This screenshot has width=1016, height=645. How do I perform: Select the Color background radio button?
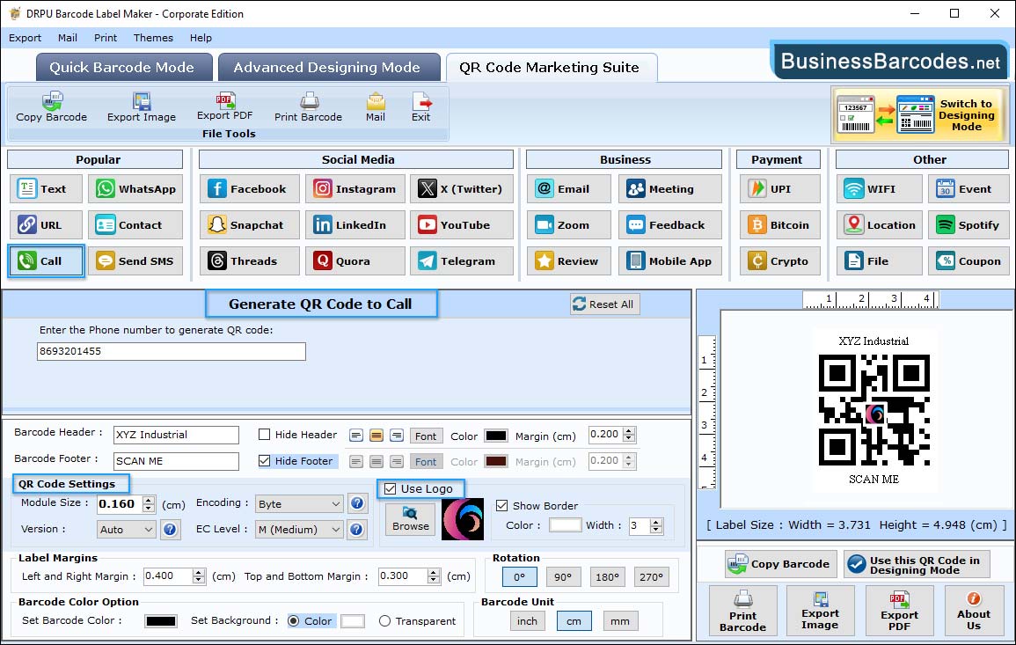[x=294, y=621]
